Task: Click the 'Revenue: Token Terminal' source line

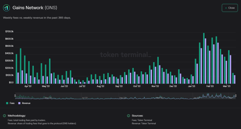Action: [x=144, y=123]
